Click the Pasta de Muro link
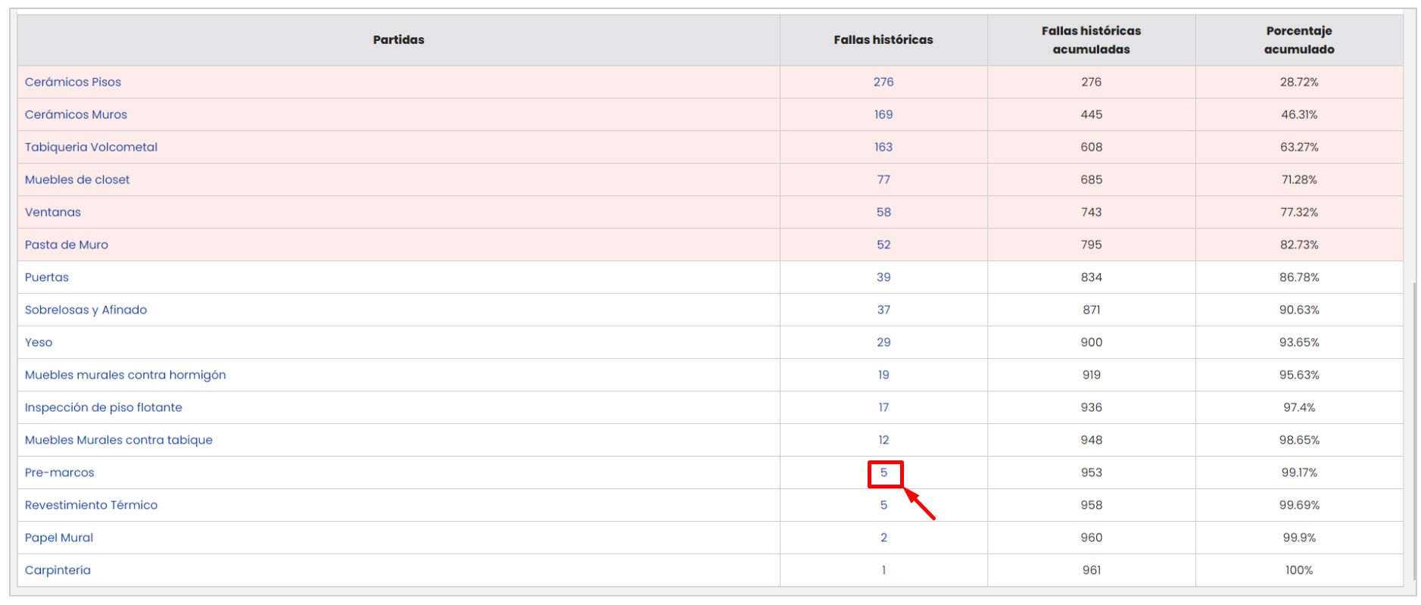The height and width of the screenshot is (605, 1421). click(67, 245)
